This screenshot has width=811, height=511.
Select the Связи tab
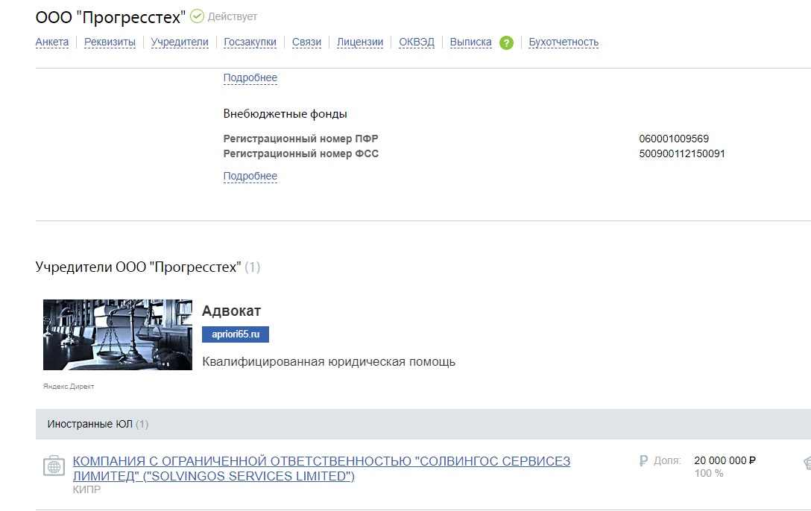click(x=306, y=42)
